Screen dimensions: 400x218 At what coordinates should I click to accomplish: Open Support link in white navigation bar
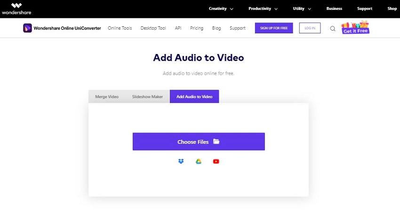pyautogui.click(x=238, y=28)
